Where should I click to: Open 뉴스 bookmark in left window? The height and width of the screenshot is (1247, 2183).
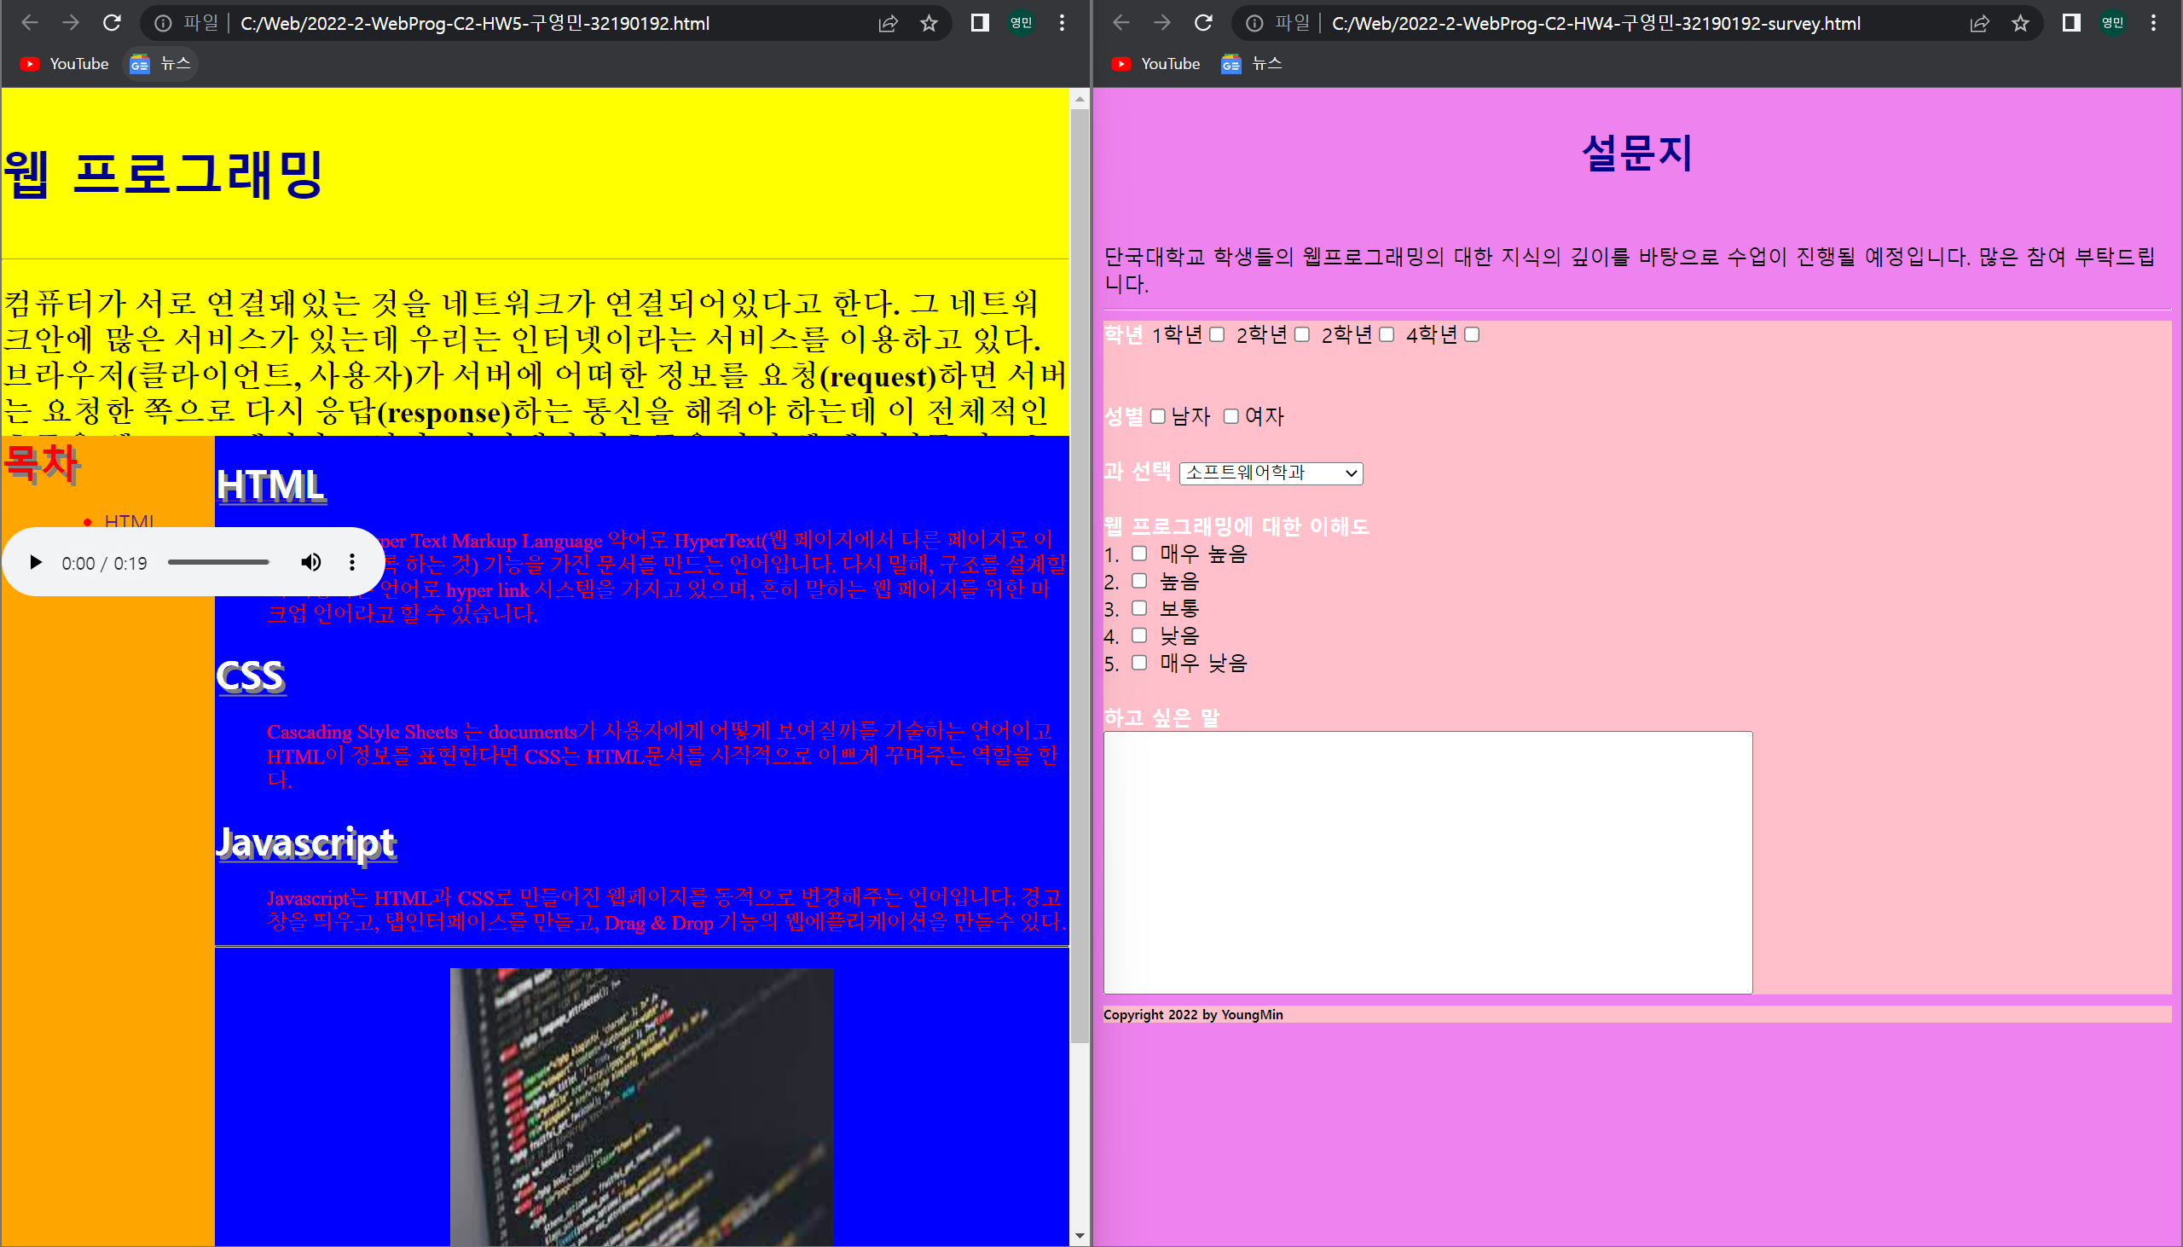coord(160,64)
